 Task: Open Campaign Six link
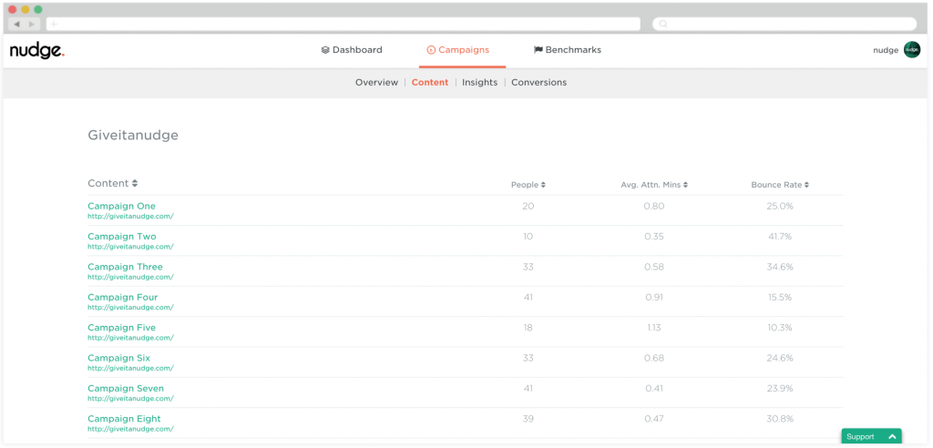tap(119, 358)
